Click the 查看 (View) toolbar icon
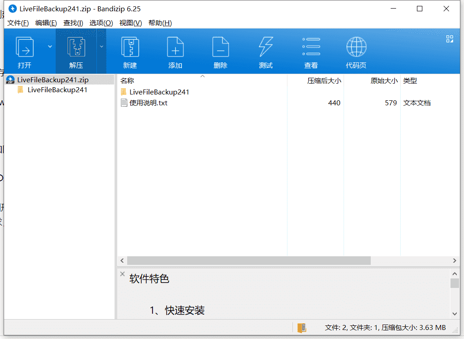Viewport: 464px width, 339px height. 311,47
